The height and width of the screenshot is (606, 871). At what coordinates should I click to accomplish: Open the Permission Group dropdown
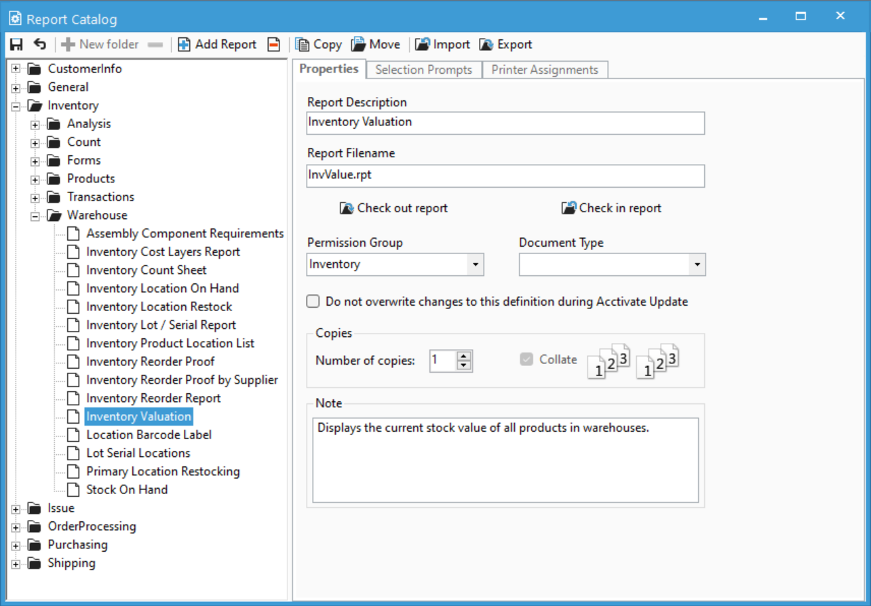476,264
